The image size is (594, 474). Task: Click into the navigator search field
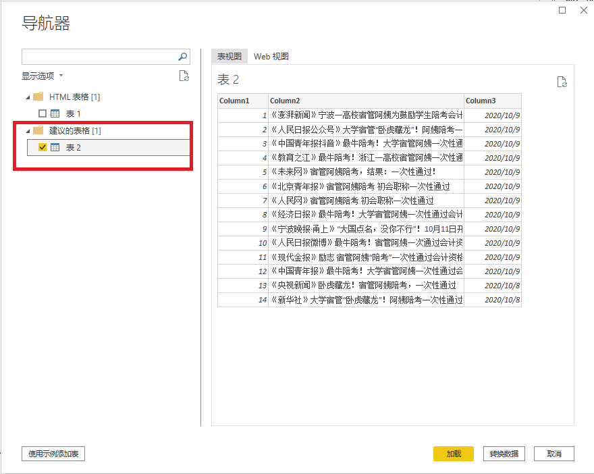99,57
